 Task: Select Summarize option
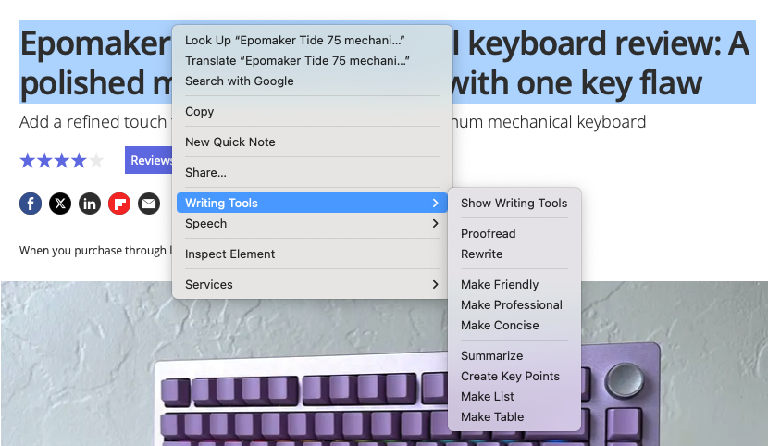(x=514, y=356)
